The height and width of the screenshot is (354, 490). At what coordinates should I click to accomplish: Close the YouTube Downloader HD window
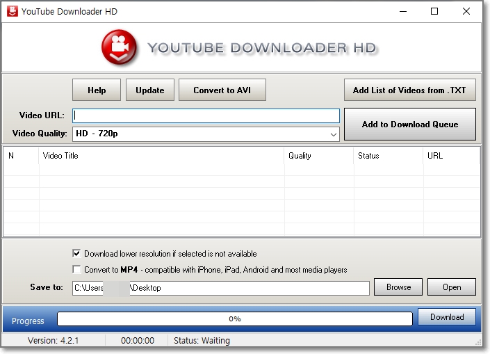pyautogui.click(x=466, y=12)
